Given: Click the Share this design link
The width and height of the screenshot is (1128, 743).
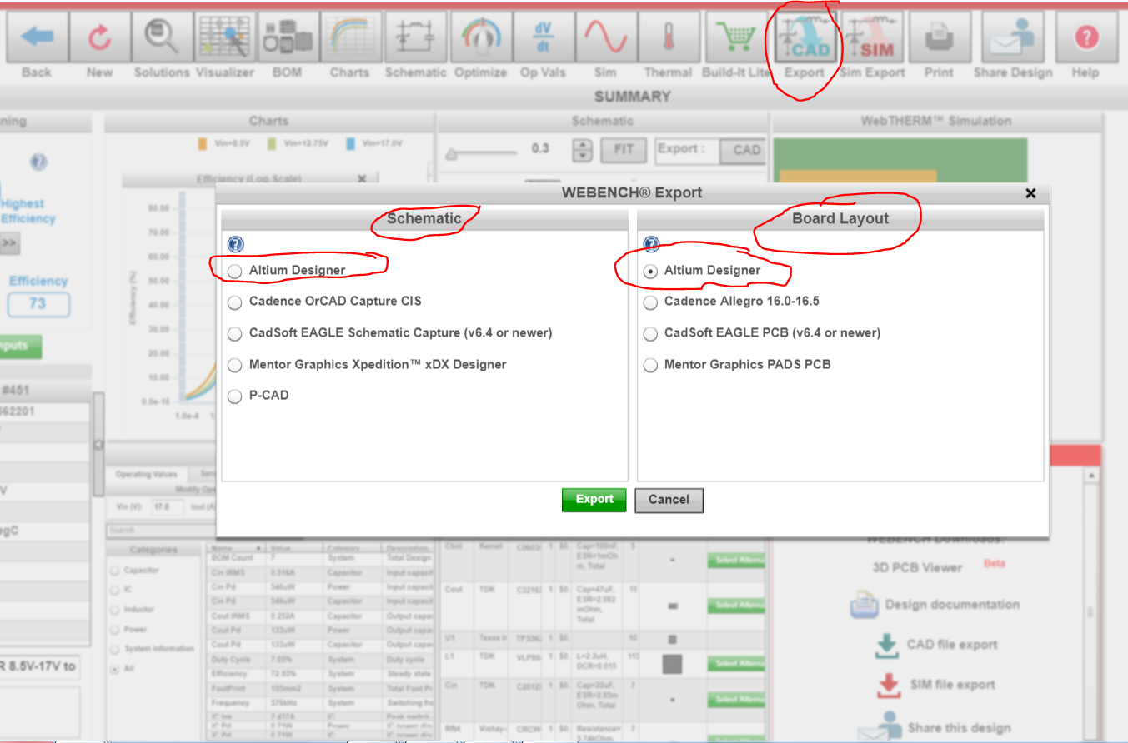Looking at the screenshot, I should [x=959, y=728].
